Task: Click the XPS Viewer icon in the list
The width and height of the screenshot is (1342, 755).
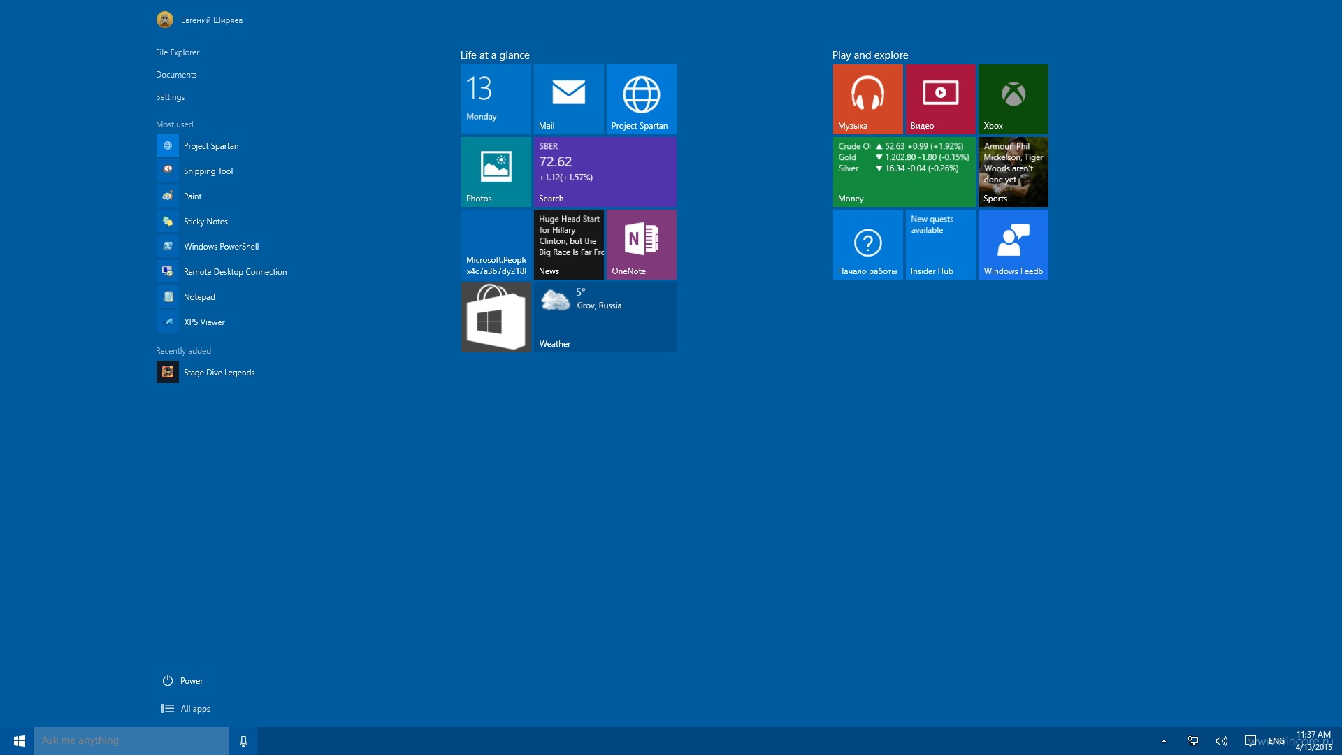Action: 168,322
